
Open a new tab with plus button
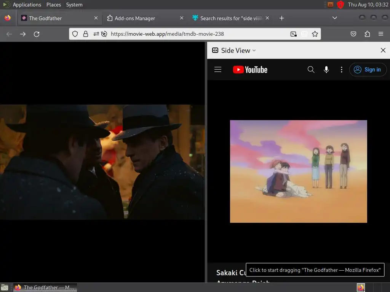(281, 18)
